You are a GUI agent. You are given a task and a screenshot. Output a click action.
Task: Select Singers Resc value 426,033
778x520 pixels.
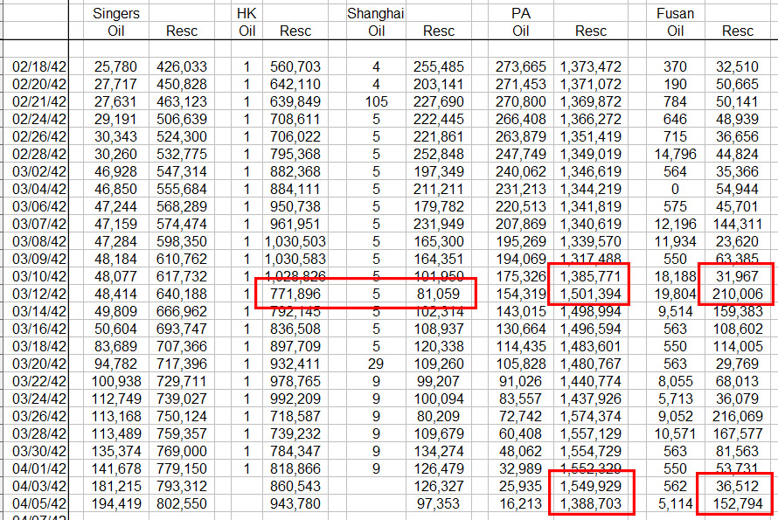182,67
